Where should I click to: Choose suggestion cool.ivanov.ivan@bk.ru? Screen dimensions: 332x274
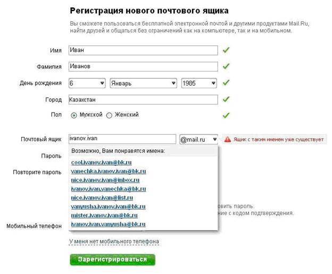click(x=102, y=163)
